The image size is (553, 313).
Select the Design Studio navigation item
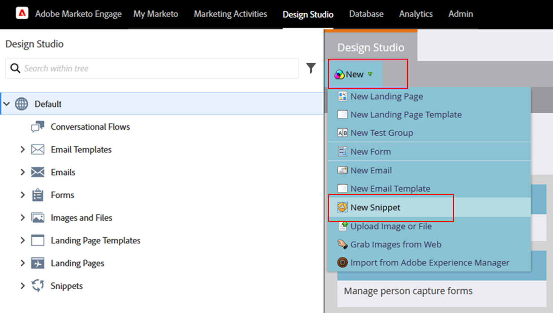(x=308, y=14)
